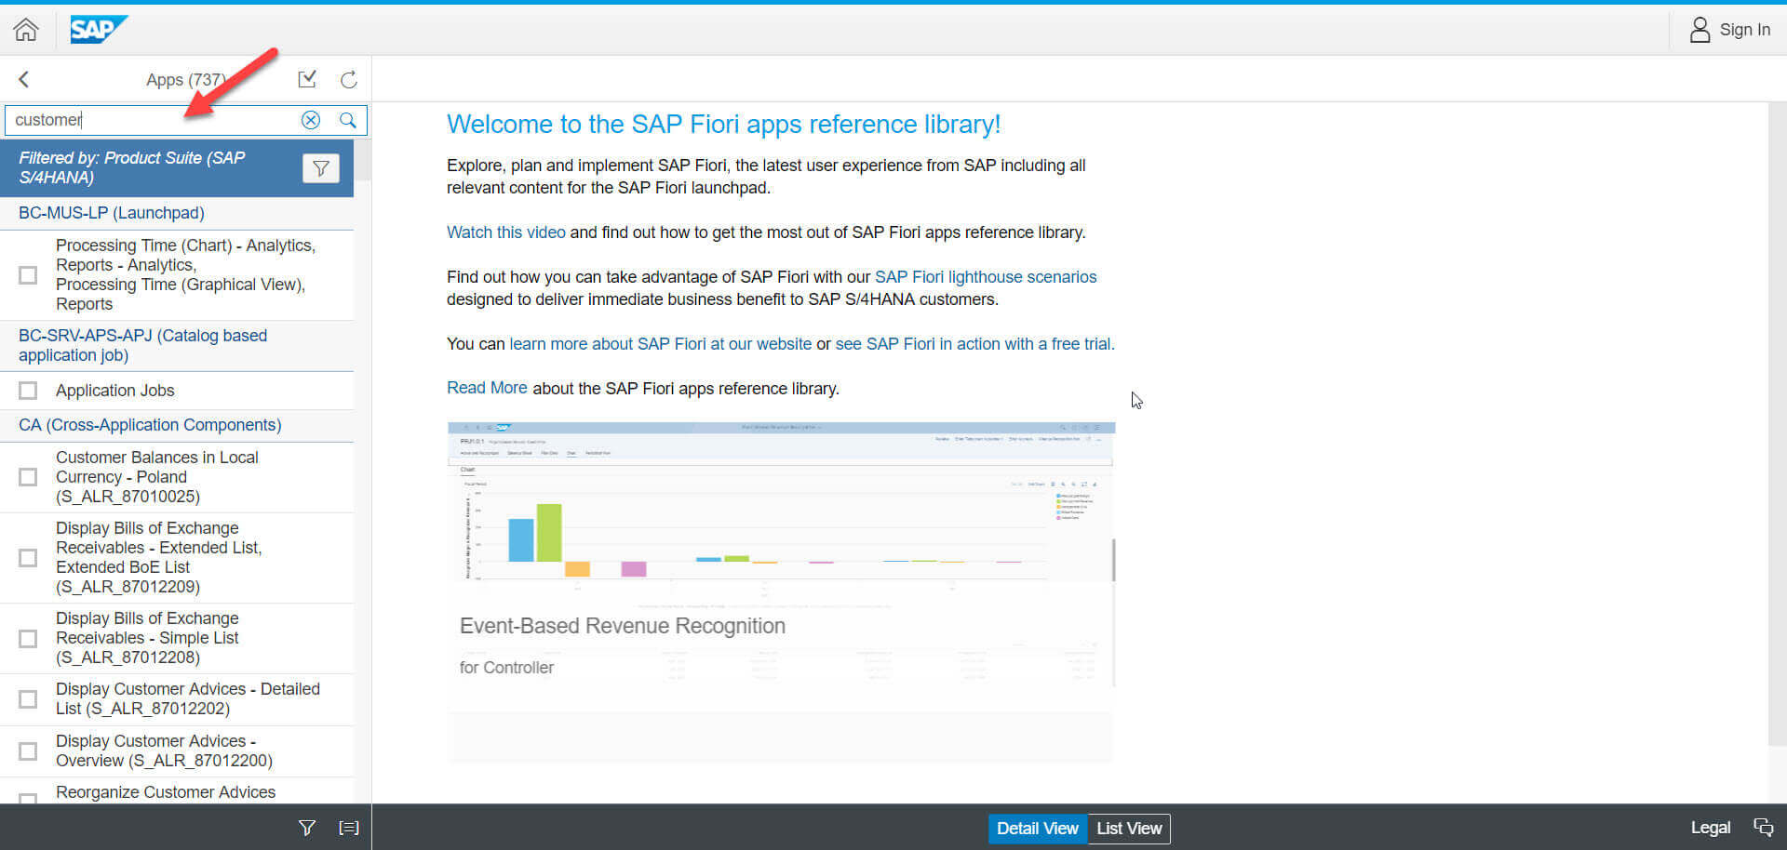
Task: Select Customer Balances in Local Currency - Poland checkbox
Action: [28, 477]
